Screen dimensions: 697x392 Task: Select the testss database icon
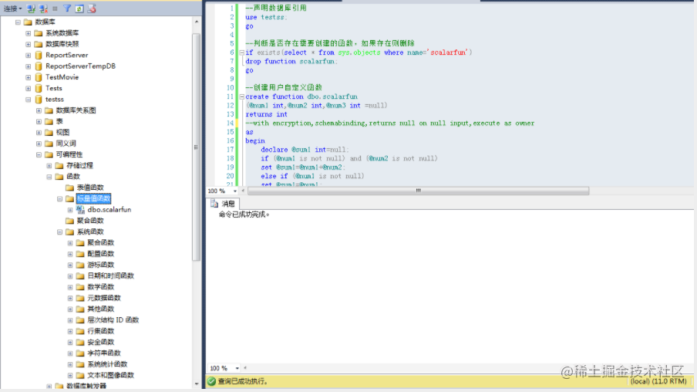39,100
